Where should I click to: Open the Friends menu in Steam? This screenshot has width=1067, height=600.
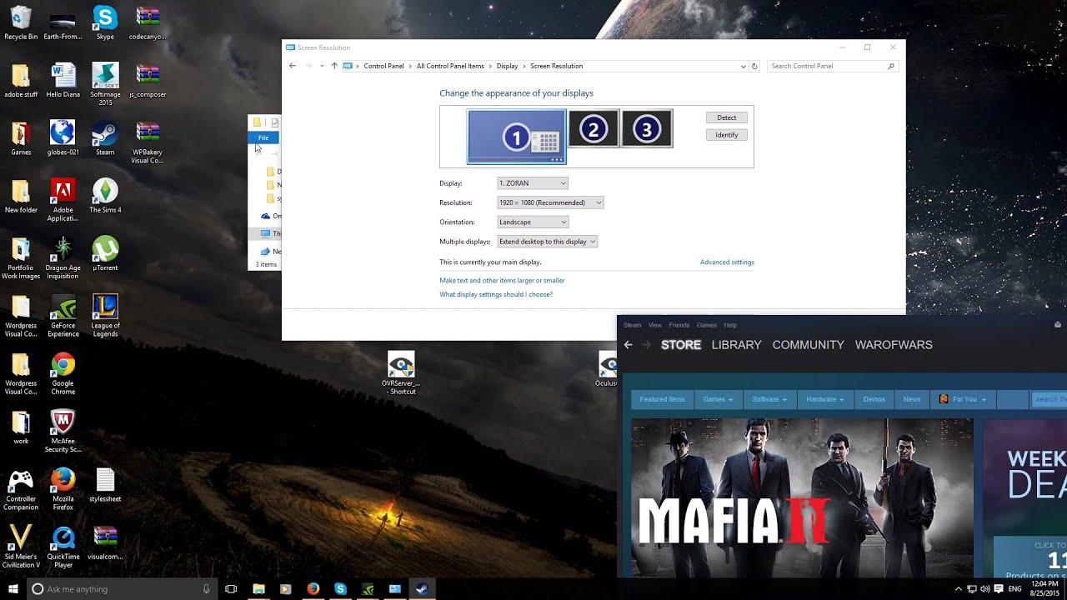(679, 325)
